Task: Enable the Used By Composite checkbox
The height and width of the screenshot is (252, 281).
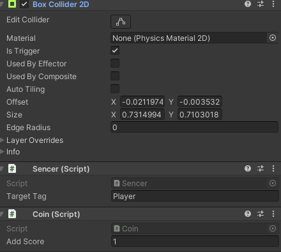Action: [x=115, y=76]
